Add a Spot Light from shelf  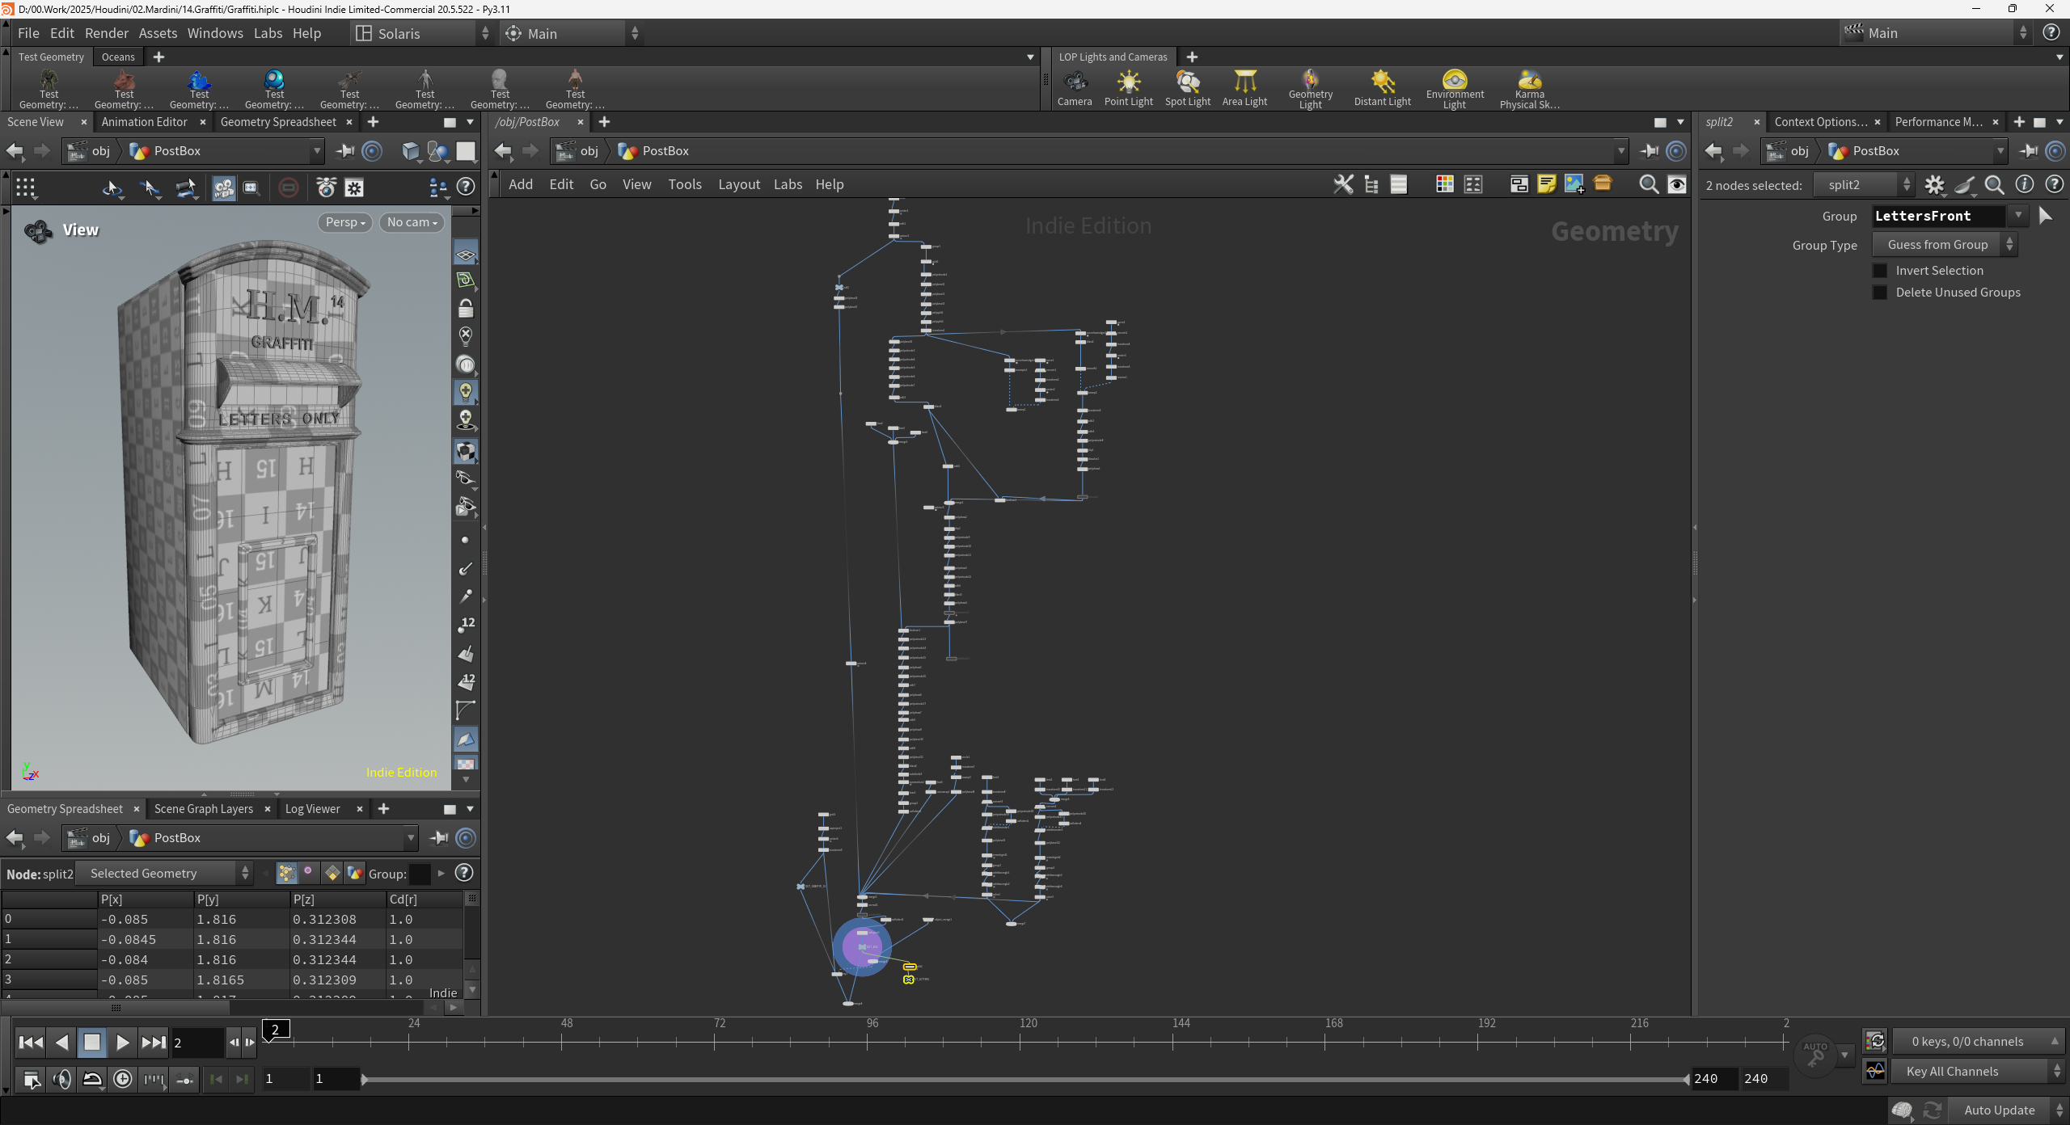click(x=1188, y=88)
